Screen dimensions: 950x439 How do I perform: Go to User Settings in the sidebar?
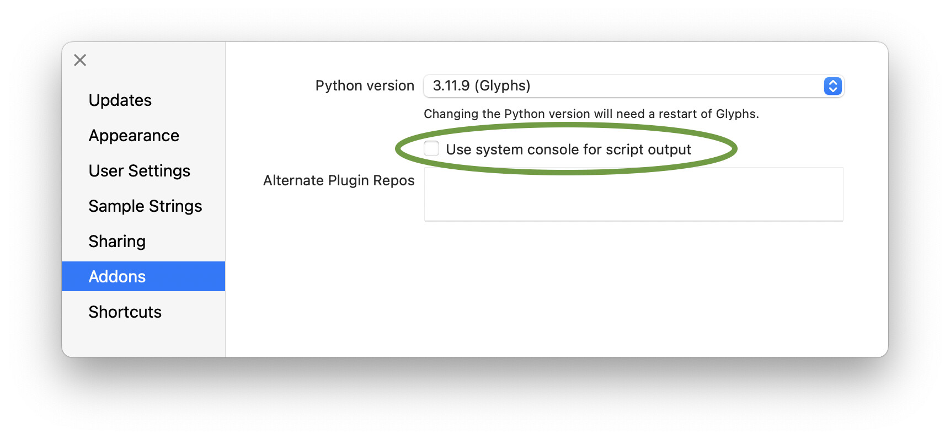[x=139, y=171]
